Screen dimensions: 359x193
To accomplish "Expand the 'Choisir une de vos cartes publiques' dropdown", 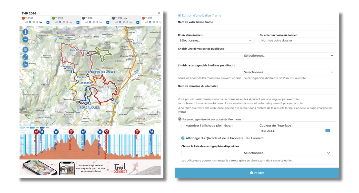I will click(x=257, y=56).
